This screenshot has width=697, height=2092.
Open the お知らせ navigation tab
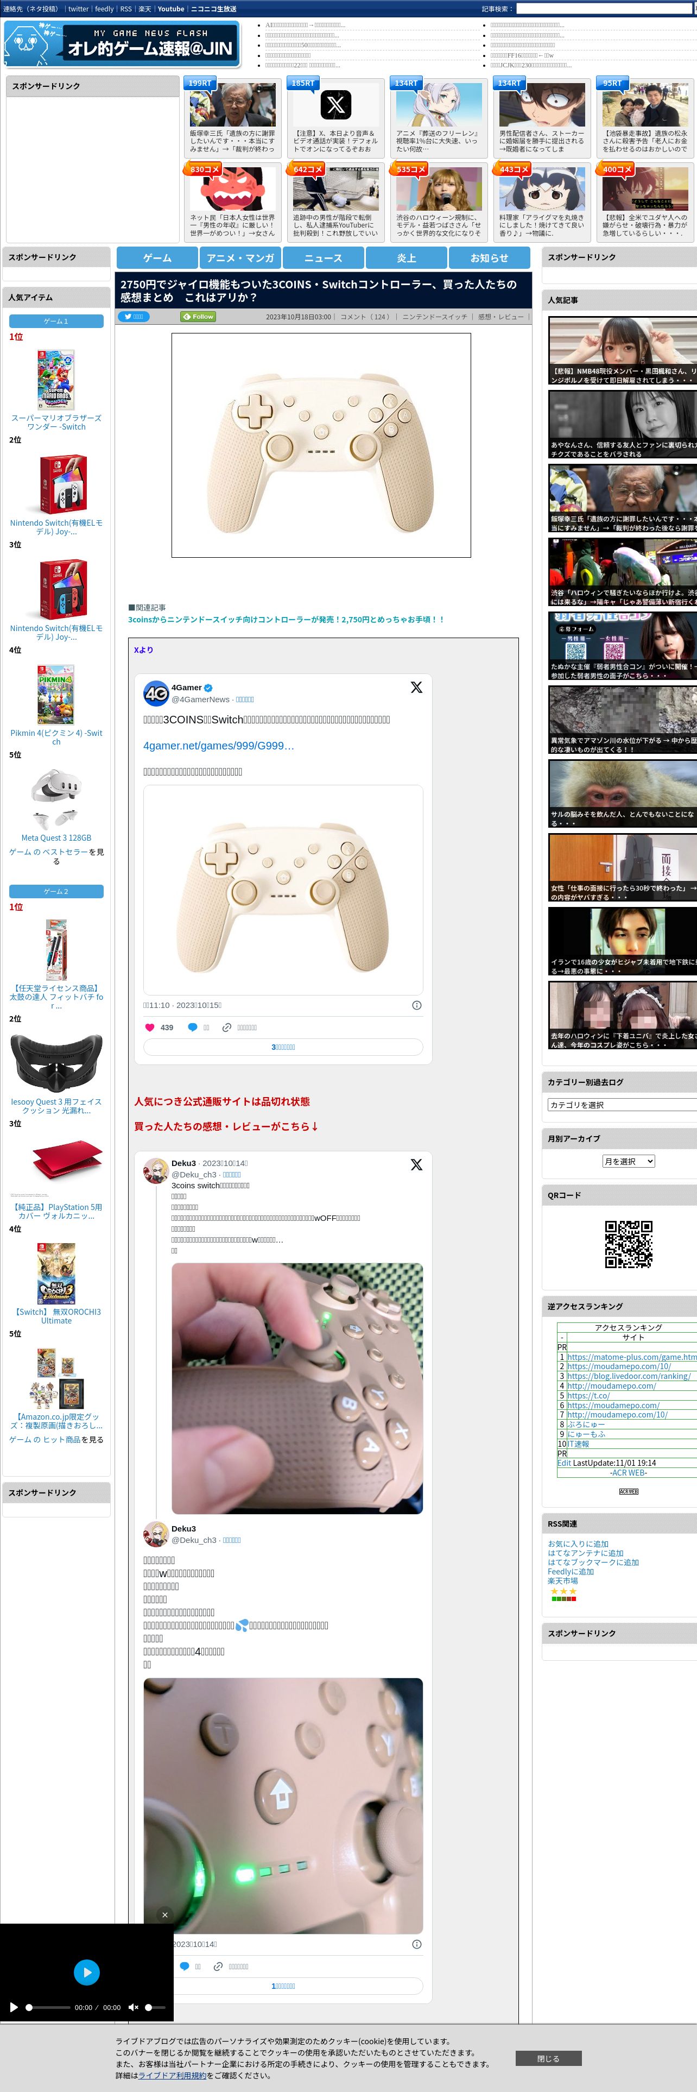489,257
